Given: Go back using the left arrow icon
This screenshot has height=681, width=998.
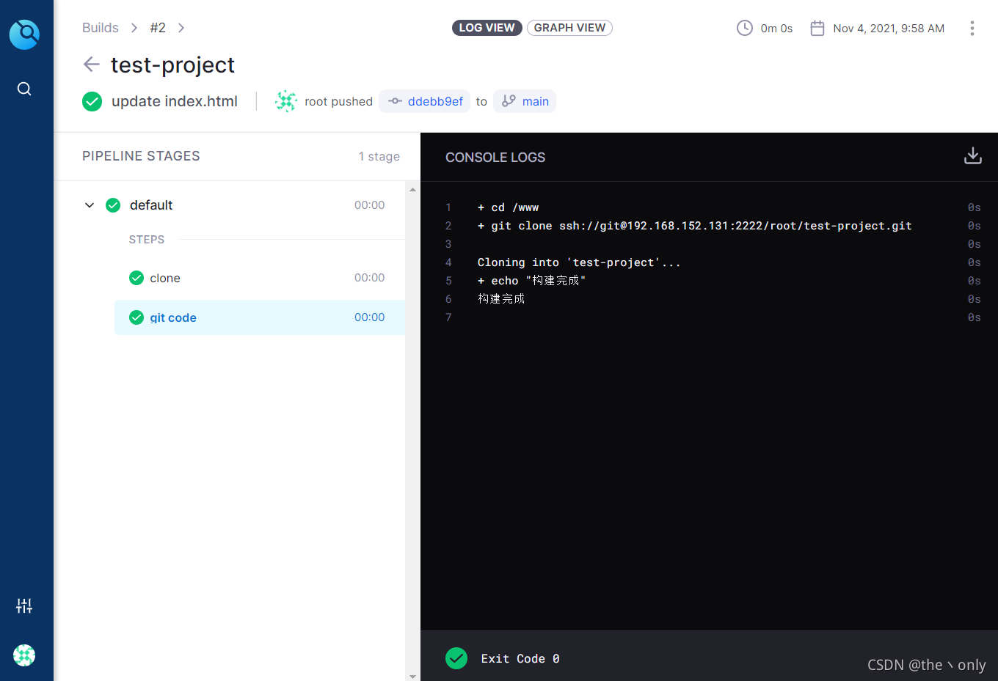Looking at the screenshot, I should click(92, 65).
